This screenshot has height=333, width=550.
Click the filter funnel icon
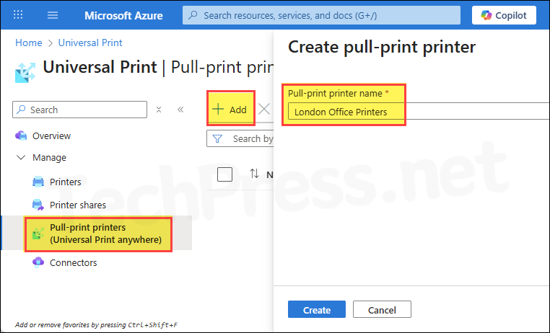click(x=217, y=139)
